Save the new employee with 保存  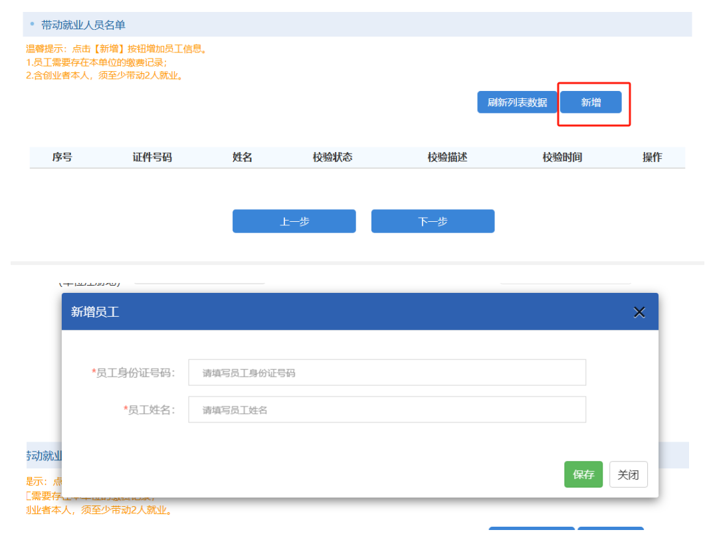pos(583,474)
